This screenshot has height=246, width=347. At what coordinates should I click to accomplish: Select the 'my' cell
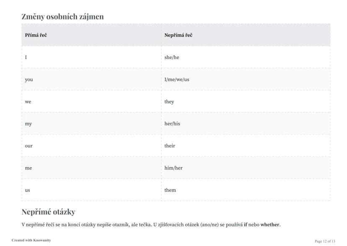coord(91,124)
